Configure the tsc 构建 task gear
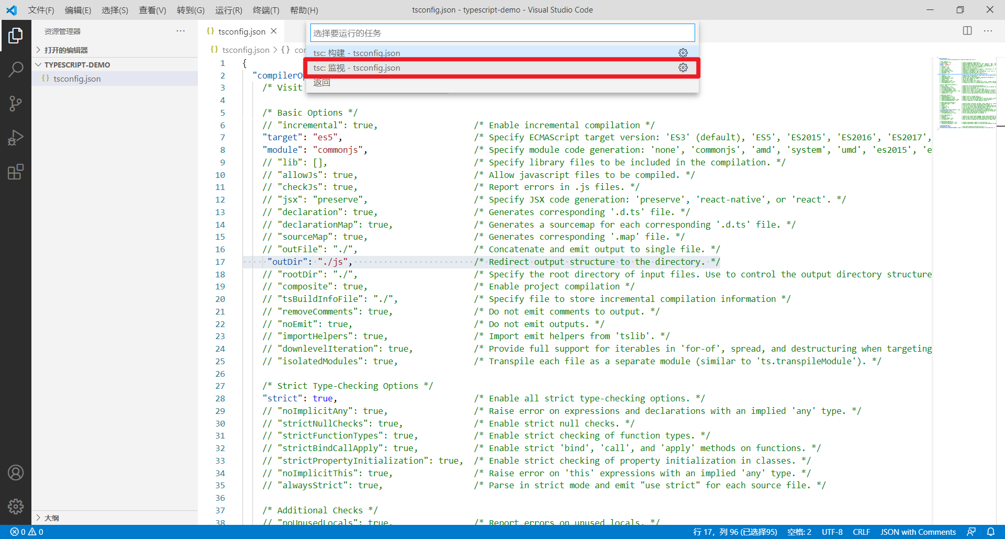The image size is (1005, 539). click(683, 53)
